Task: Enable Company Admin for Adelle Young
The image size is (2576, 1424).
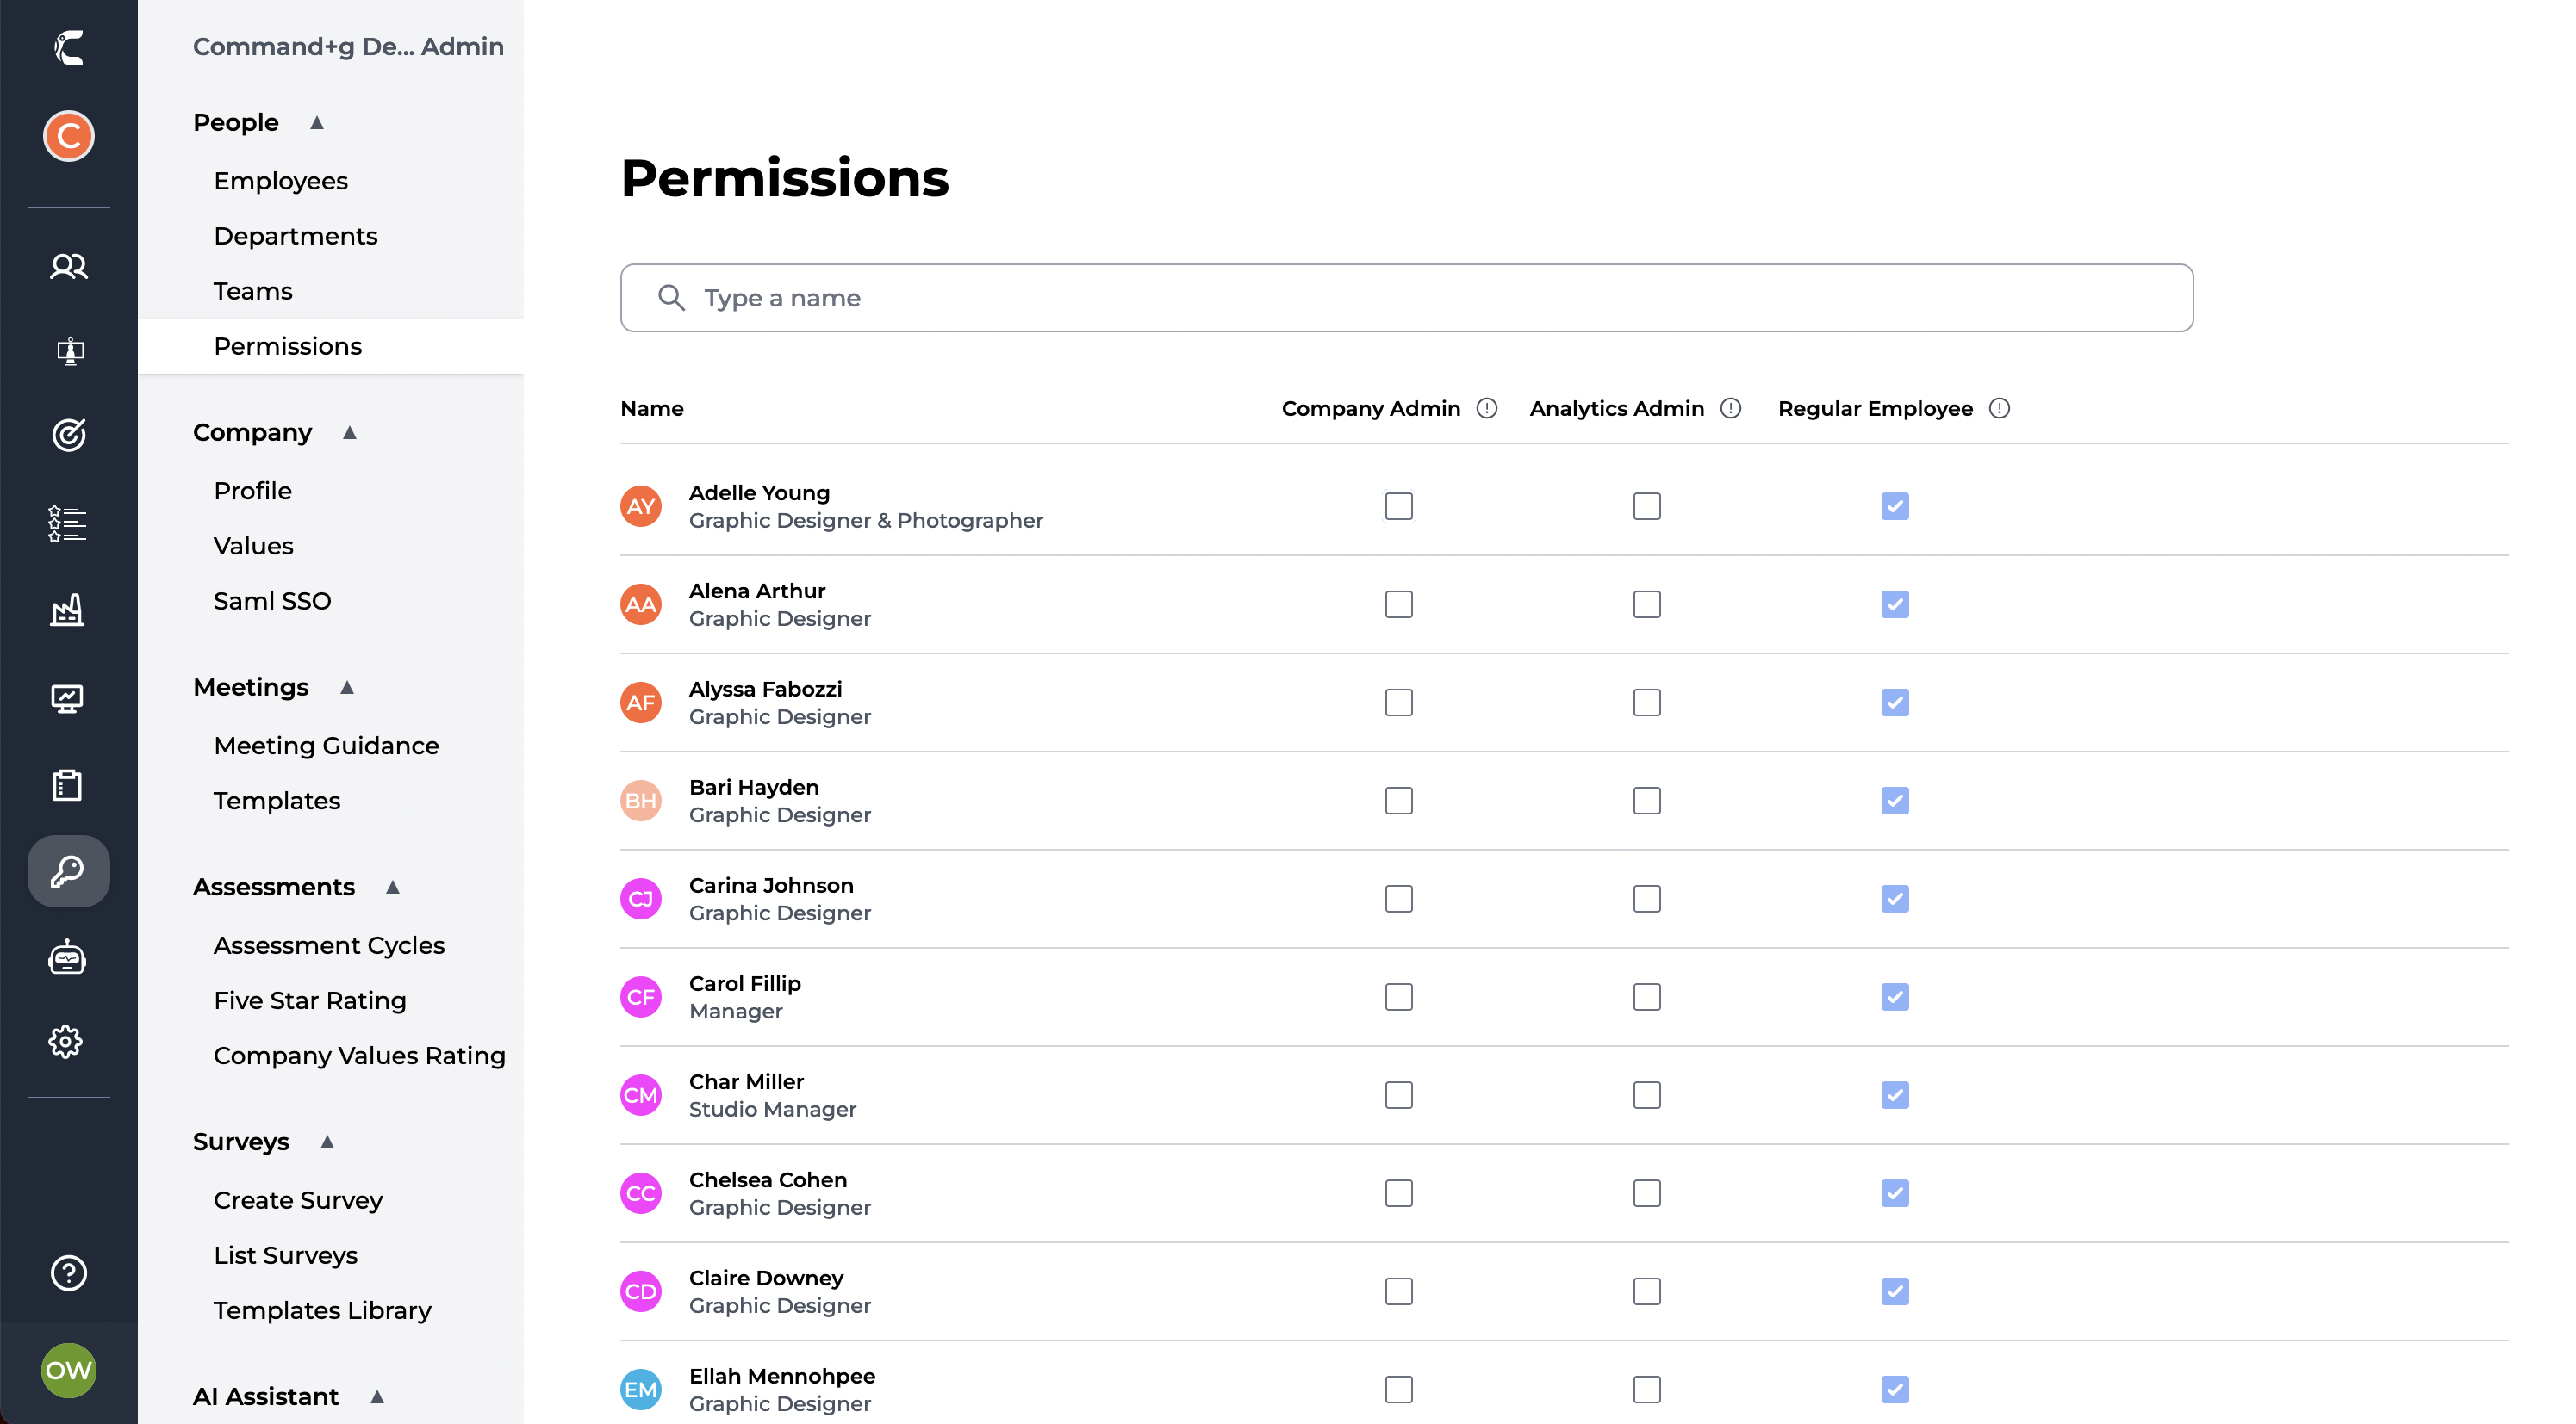Action: 1398,506
